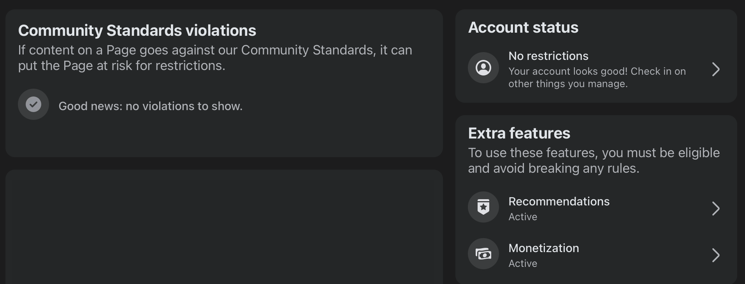Expand the Recommendations chevron arrow
Screen dimensions: 745x284
tap(715, 209)
